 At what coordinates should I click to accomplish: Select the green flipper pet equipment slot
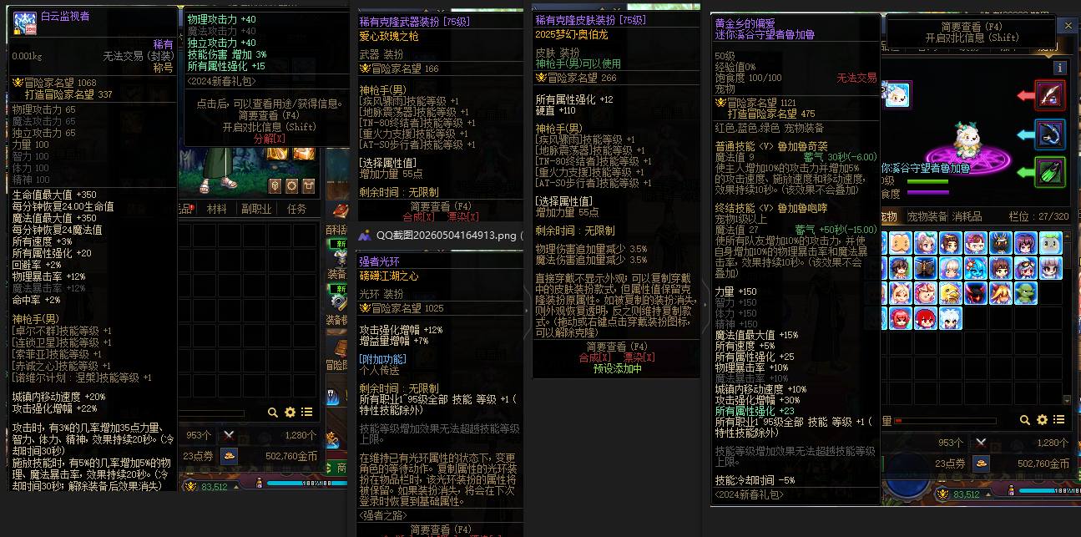point(1050,172)
